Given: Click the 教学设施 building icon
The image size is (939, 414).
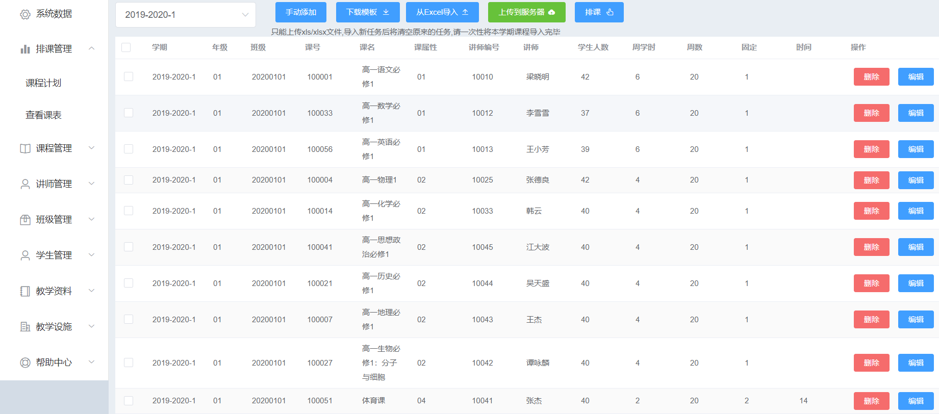Looking at the screenshot, I should pos(25,327).
